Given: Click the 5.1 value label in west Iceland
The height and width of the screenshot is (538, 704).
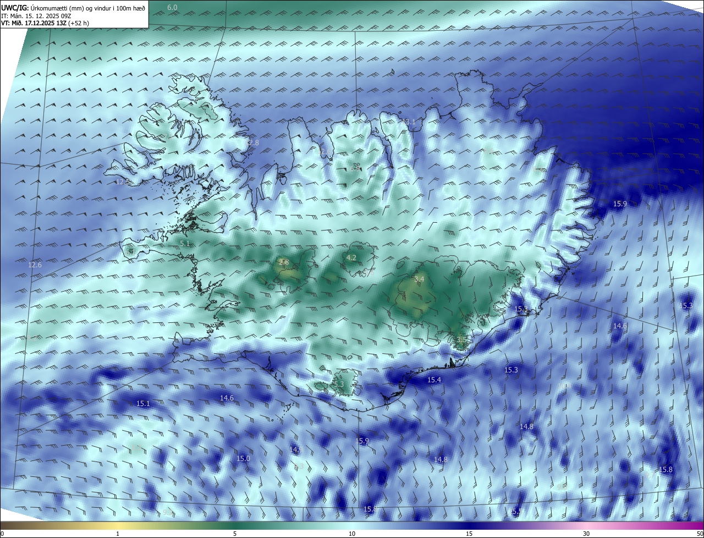Looking at the screenshot, I should pyautogui.click(x=185, y=243).
